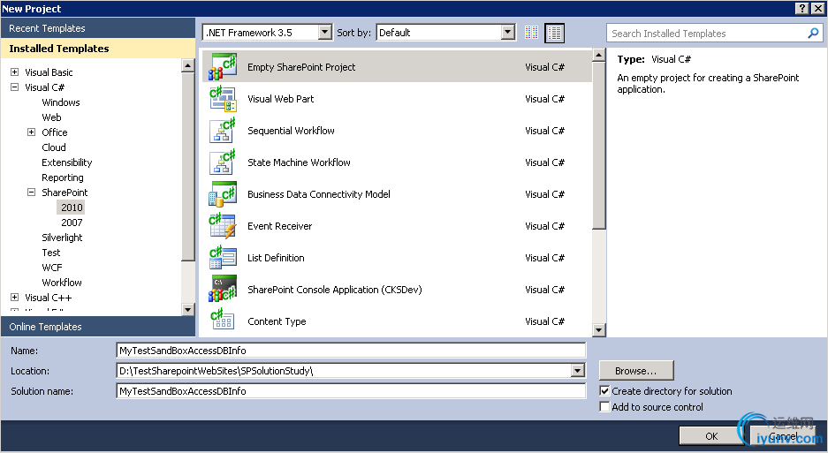This screenshot has width=828, height=453.
Task: Click the Cancel button
Action: [x=783, y=435]
